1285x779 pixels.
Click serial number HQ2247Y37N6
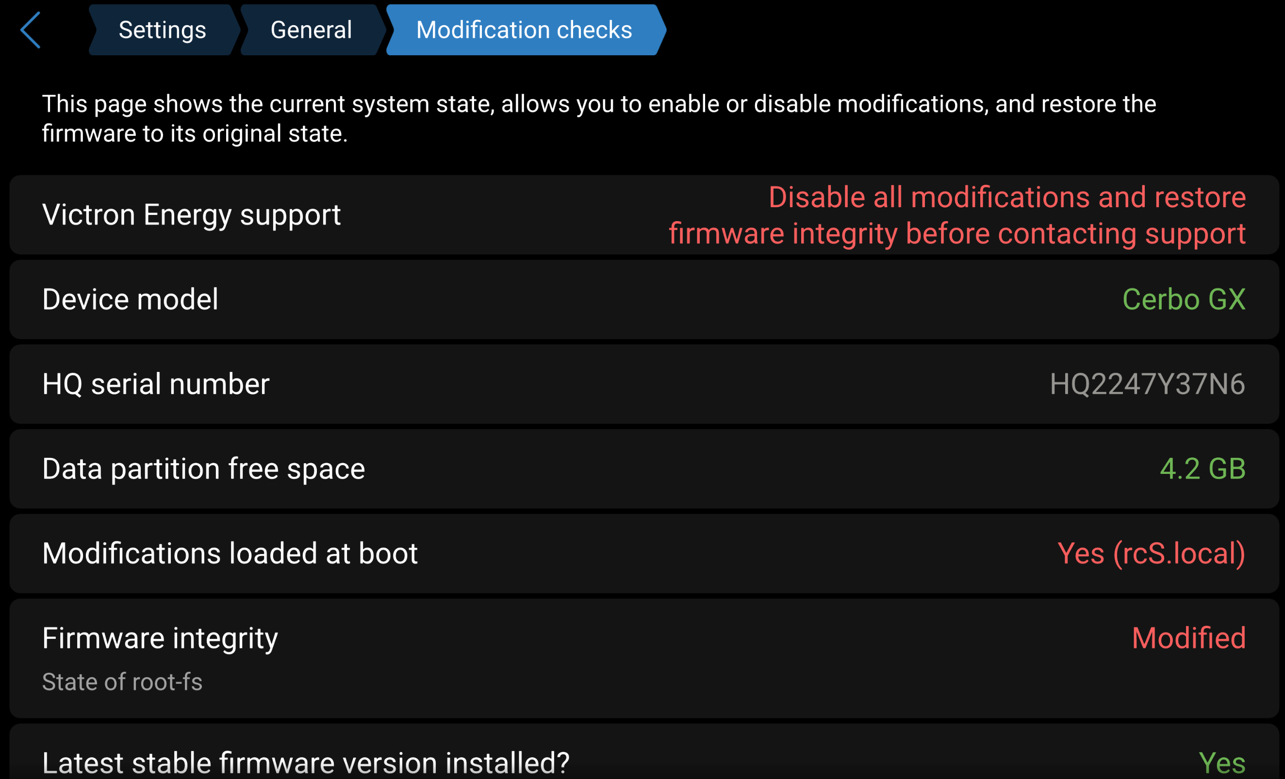click(x=1147, y=384)
